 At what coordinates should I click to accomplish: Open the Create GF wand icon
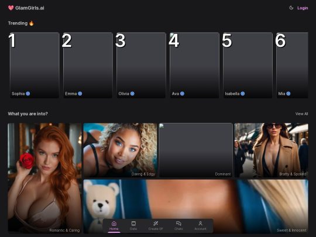(156, 224)
